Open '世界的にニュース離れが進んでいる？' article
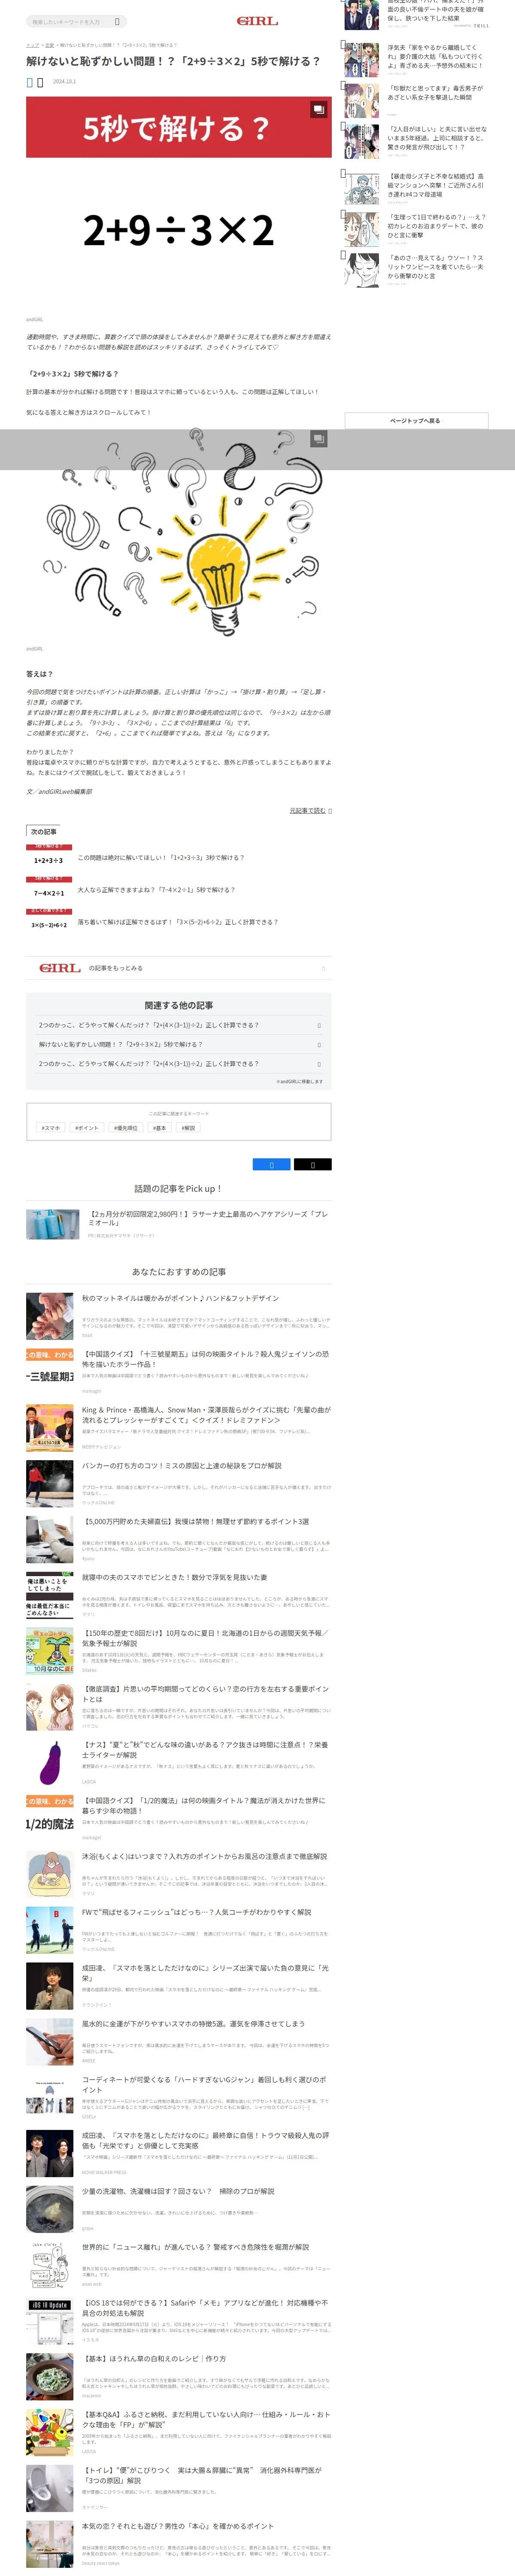The image size is (515, 2576). (196, 2247)
